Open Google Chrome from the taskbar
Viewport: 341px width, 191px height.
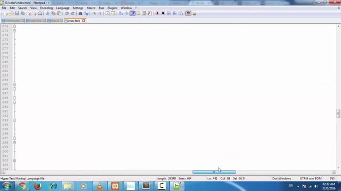(x=22, y=186)
